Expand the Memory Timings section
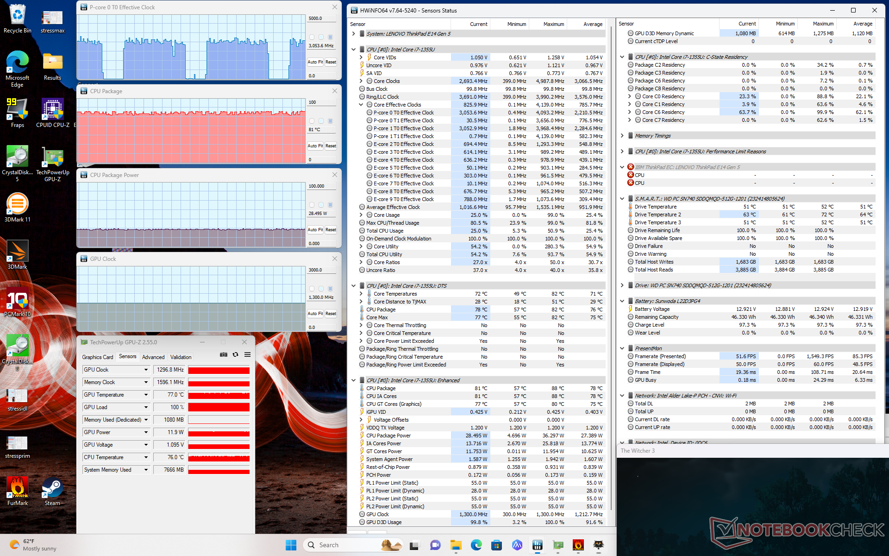889x556 pixels. [622, 136]
